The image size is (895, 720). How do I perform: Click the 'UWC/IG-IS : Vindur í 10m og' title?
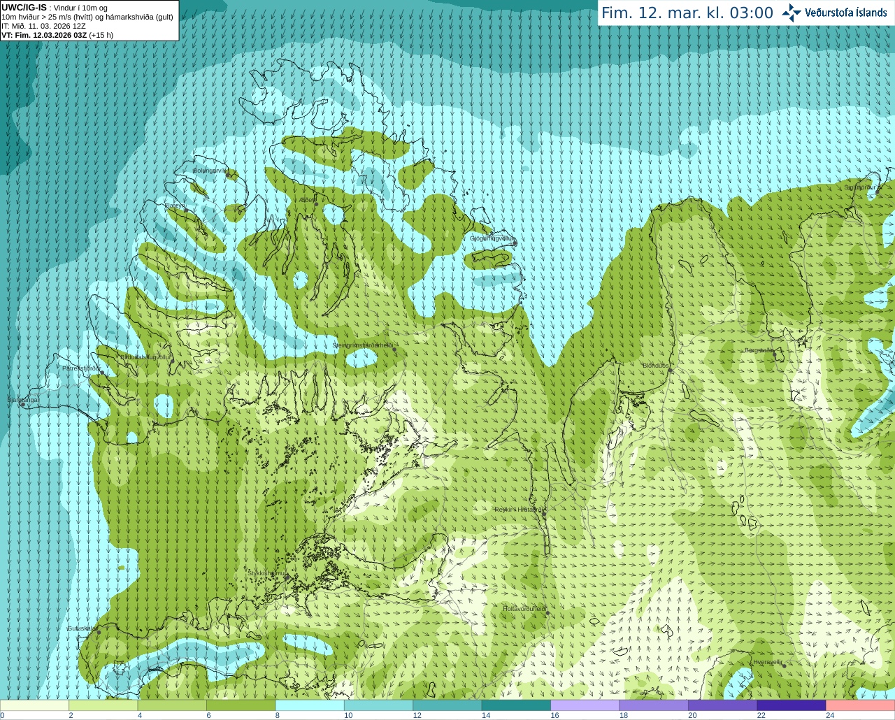[55, 8]
